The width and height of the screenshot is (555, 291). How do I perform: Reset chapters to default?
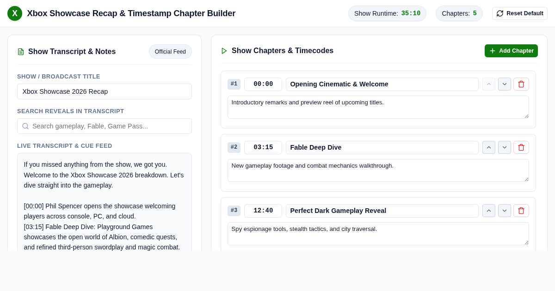(520, 13)
